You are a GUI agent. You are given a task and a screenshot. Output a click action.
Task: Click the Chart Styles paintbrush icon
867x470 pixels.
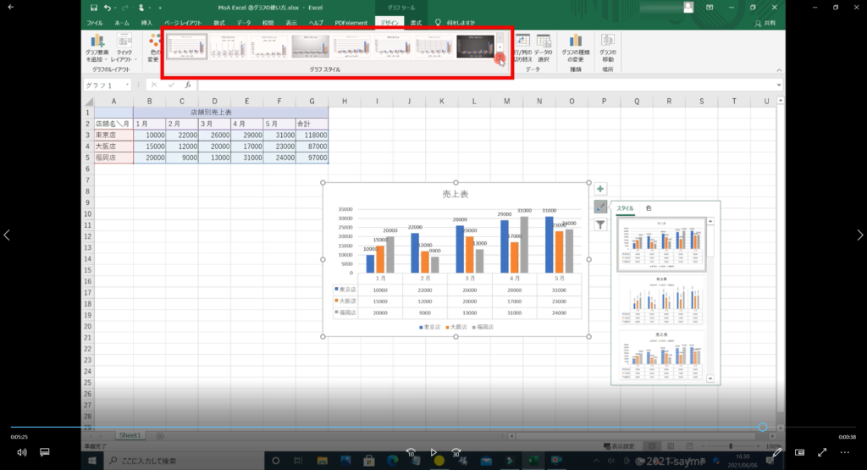tap(599, 207)
